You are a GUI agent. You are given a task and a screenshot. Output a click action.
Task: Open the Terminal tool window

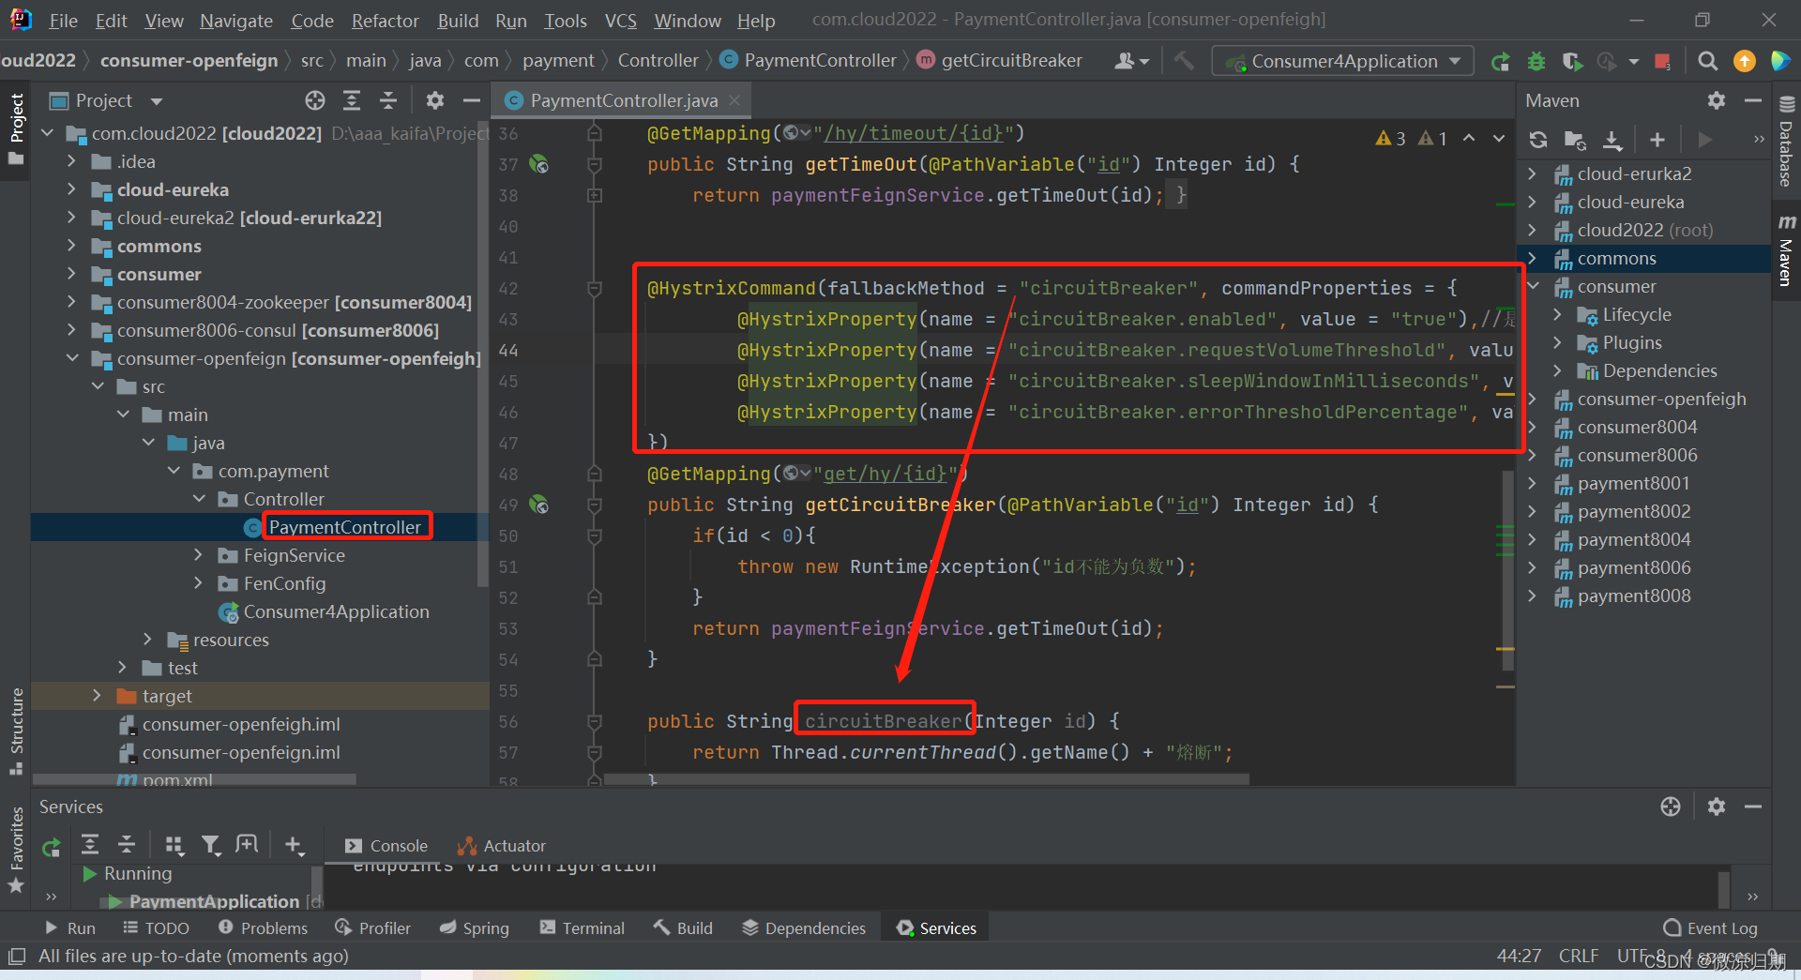pos(582,927)
